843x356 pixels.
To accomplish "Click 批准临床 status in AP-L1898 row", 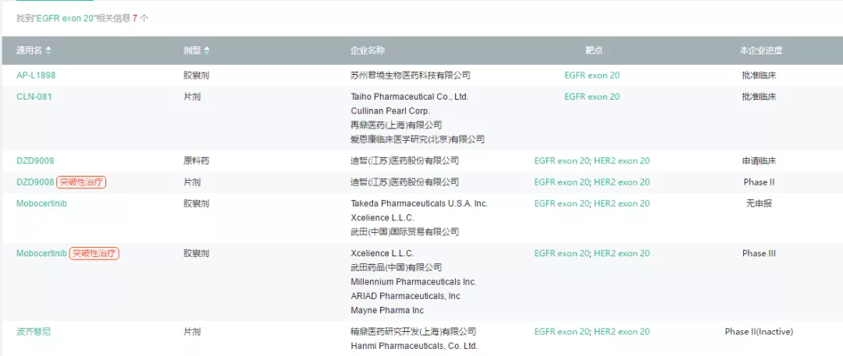I will (x=759, y=76).
